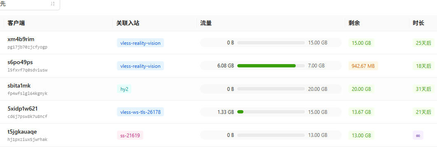Click the infinity duration badge for t5jgkauaqe
The width and height of the screenshot is (437, 150).
pyautogui.click(x=418, y=135)
